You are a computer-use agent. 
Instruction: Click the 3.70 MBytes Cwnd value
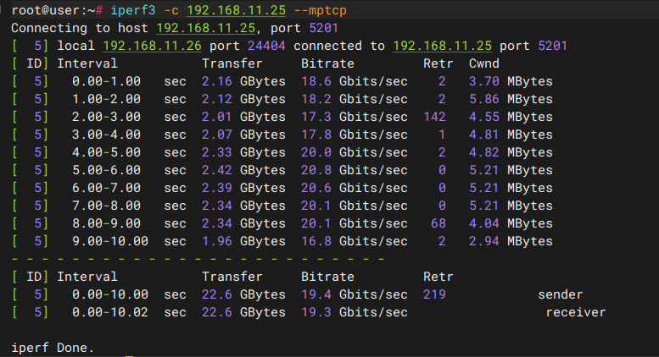pos(511,81)
